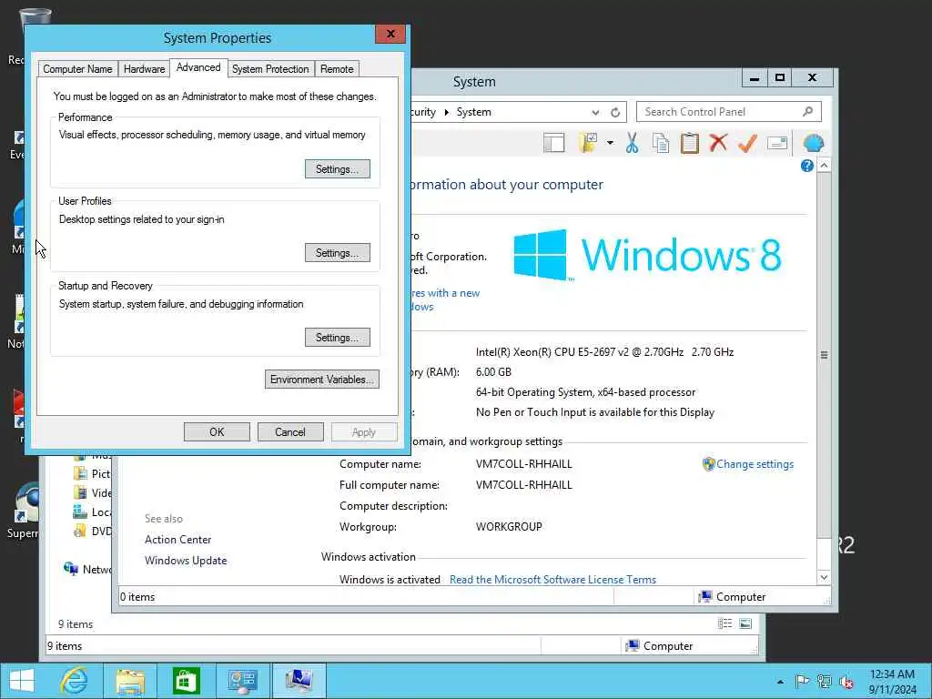Image resolution: width=932 pixels, height=699 pixels.
Task: Switch to the Hardware tab
Action: pyautogui.click(x=144, y=69)
